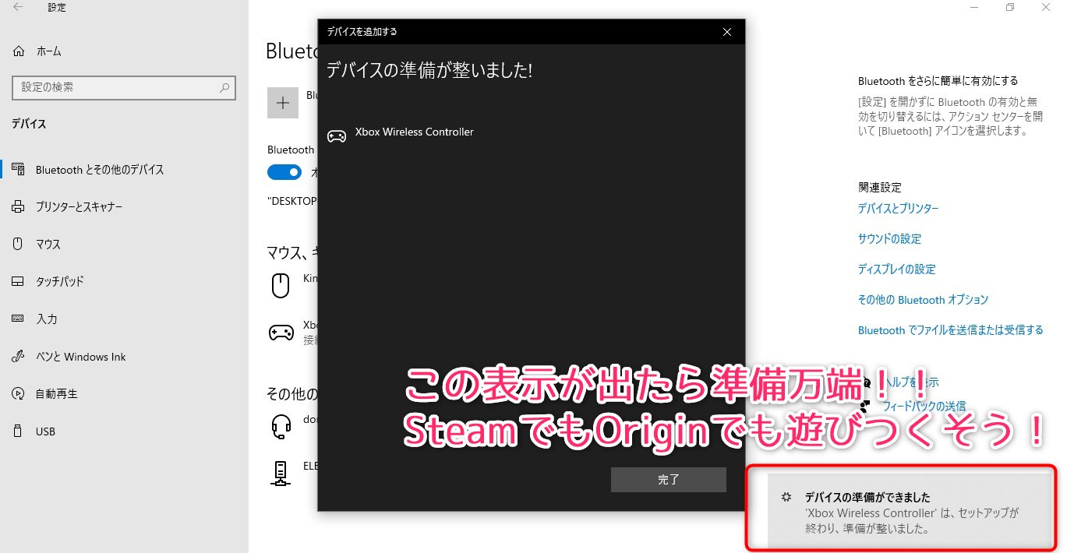
Task: Click the 完了 button
Action: click(x=669, y=480)
